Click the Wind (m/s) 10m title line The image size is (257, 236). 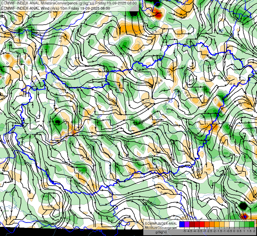coord(56,8)
